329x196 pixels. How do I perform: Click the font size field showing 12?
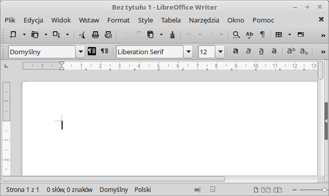coord(206,52)
